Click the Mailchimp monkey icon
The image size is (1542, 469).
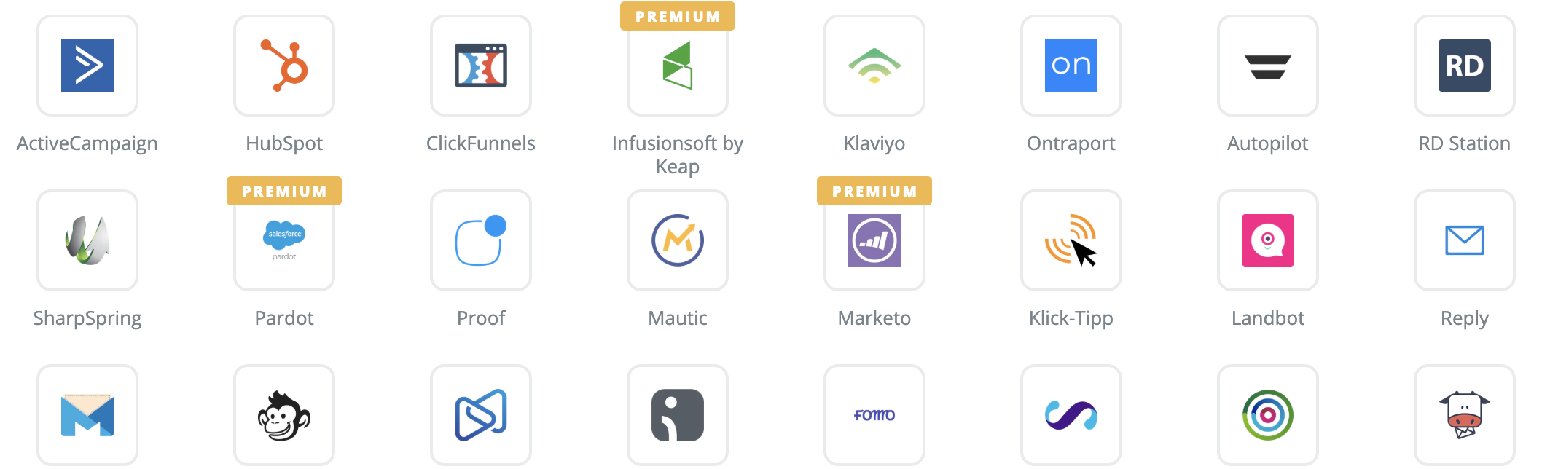(284, 415)
